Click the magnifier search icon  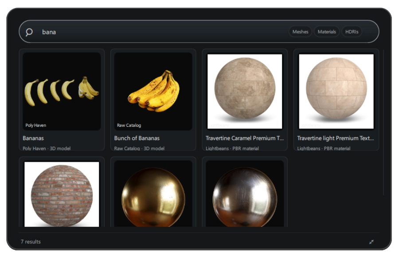tap(29, 32)
